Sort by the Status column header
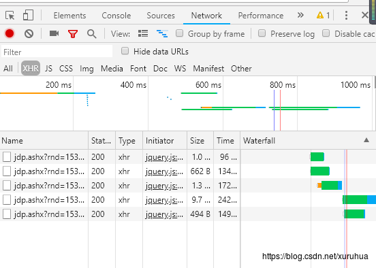 102,141
